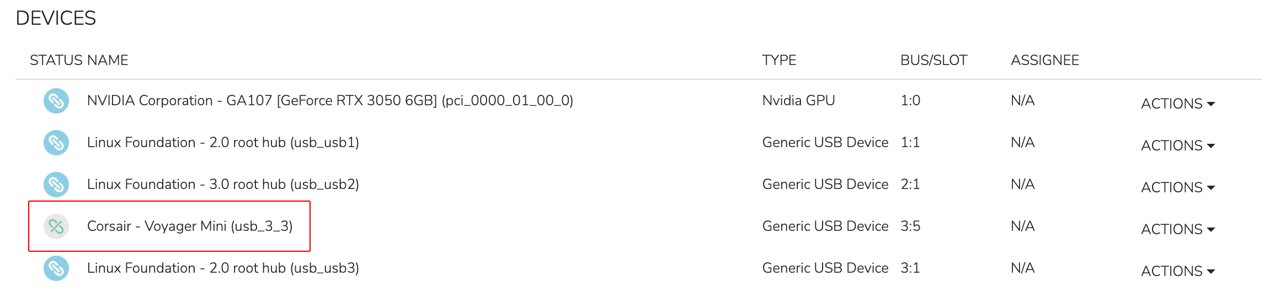Click status icon for 3.0 root hub usb_usb2
This screenshot has width=1270, height=292.
click(x=56, y=185)
